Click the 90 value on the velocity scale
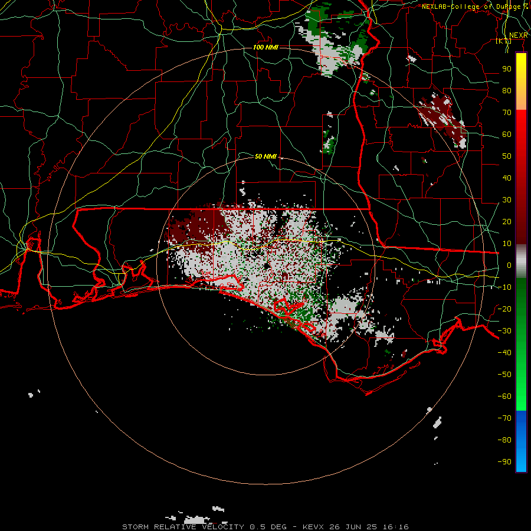531x531 pixels. click(507, 69)
